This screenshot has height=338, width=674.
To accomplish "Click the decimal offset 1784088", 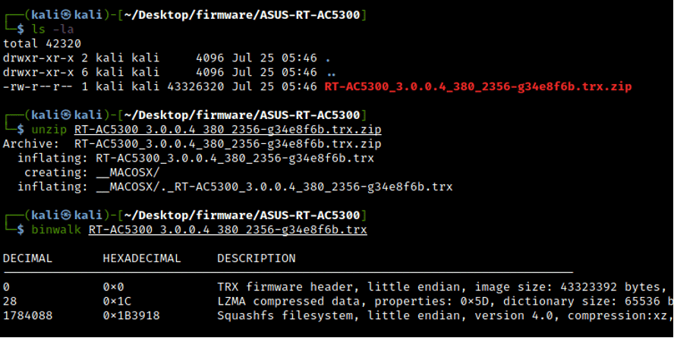I will 28,315.
